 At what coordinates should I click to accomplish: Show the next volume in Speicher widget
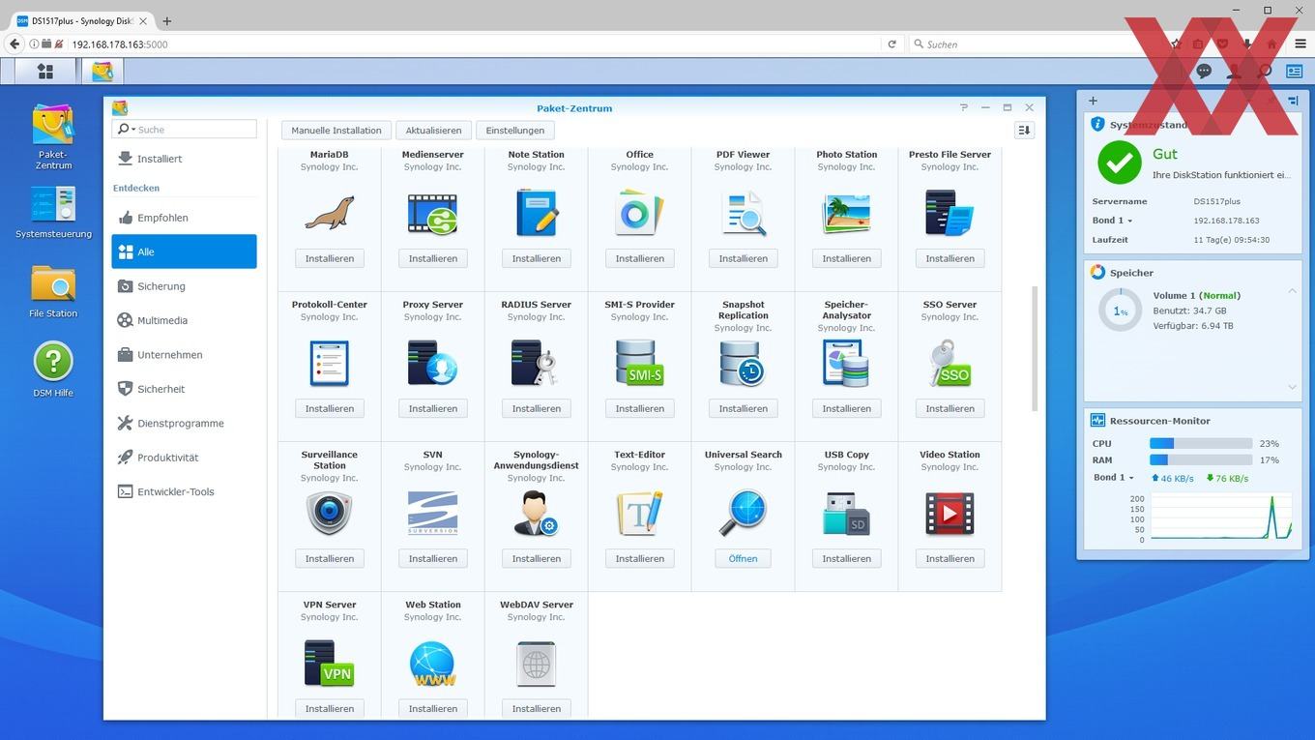click(1293, 387)
